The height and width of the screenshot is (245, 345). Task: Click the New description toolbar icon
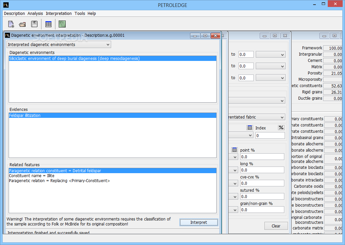11,24
